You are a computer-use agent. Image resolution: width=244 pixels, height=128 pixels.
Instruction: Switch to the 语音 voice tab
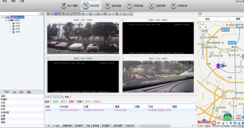pyautogui.click(x=29, y=92)
